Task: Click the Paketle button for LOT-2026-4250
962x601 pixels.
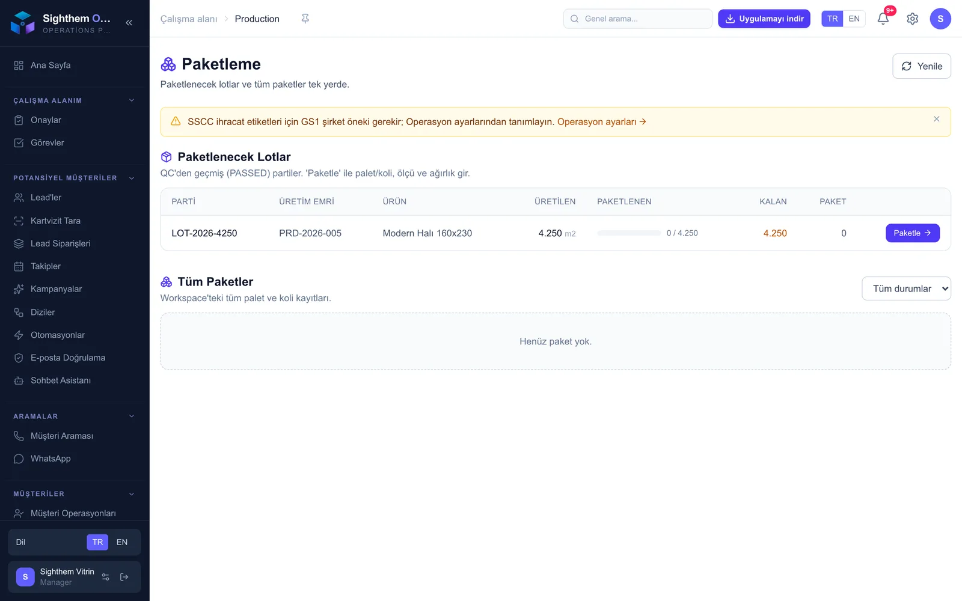Action: point(912,233)
